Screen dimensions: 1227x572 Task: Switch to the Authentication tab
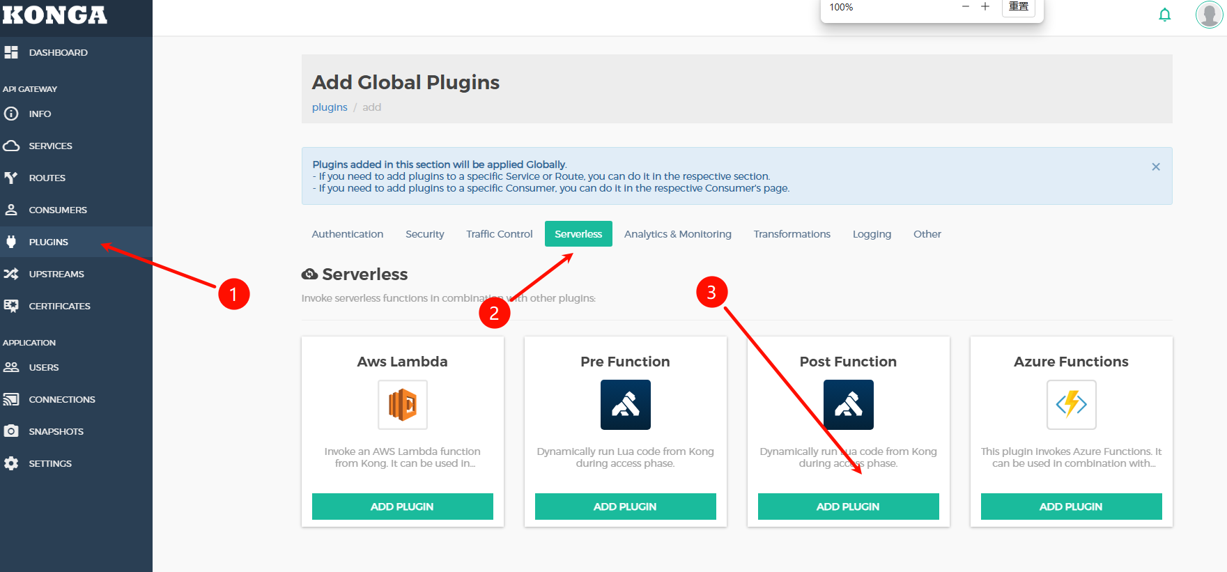click(347, 234)
